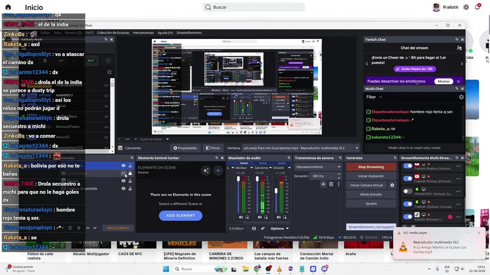Viewport: 490px width, 275px height.
Task: Open the Herramientas menu
Action: click(x=143, y=33)
